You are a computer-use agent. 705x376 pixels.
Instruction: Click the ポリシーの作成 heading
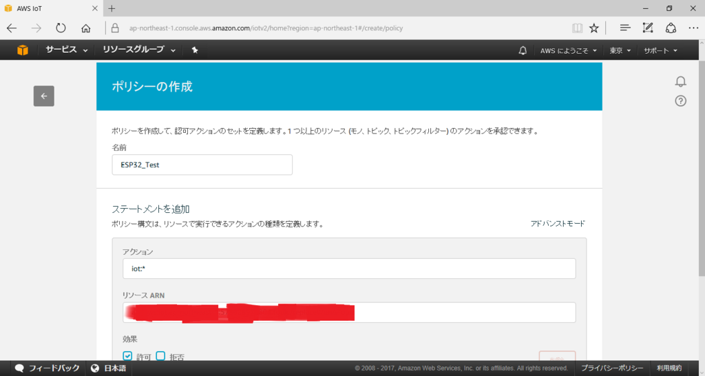[x=152, y=86]
